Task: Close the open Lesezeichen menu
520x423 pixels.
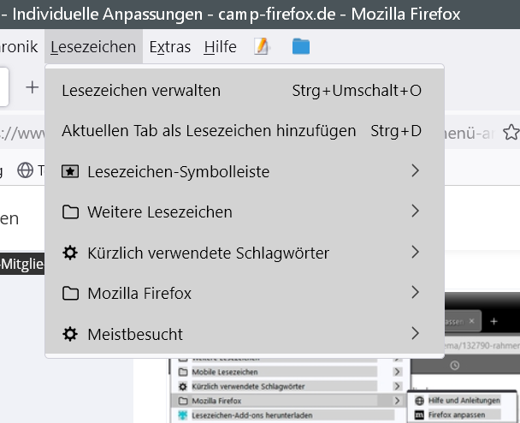Action: tap(93, 47)
